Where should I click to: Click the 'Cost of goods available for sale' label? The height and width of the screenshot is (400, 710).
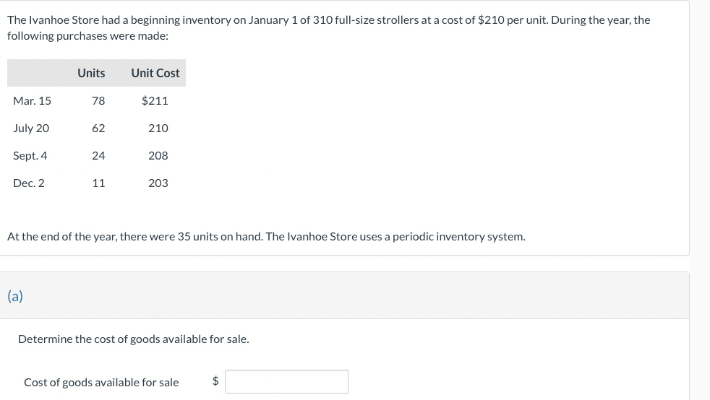pos(101,383)
